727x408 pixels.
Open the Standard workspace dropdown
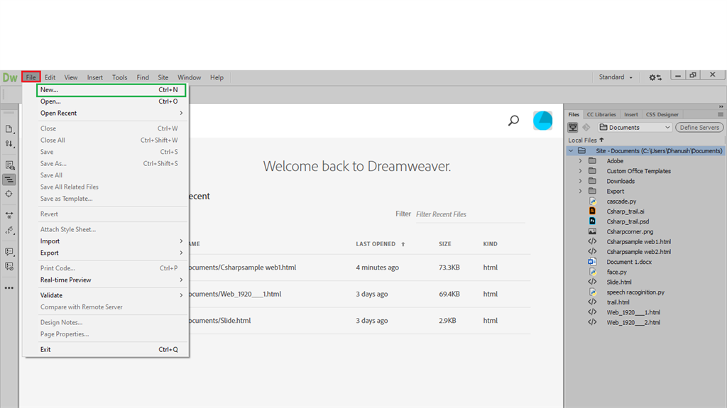click(x=616, y=77)
